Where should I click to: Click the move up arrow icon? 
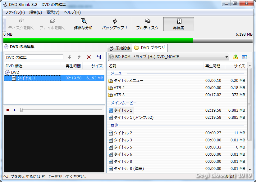click(79, 57)
